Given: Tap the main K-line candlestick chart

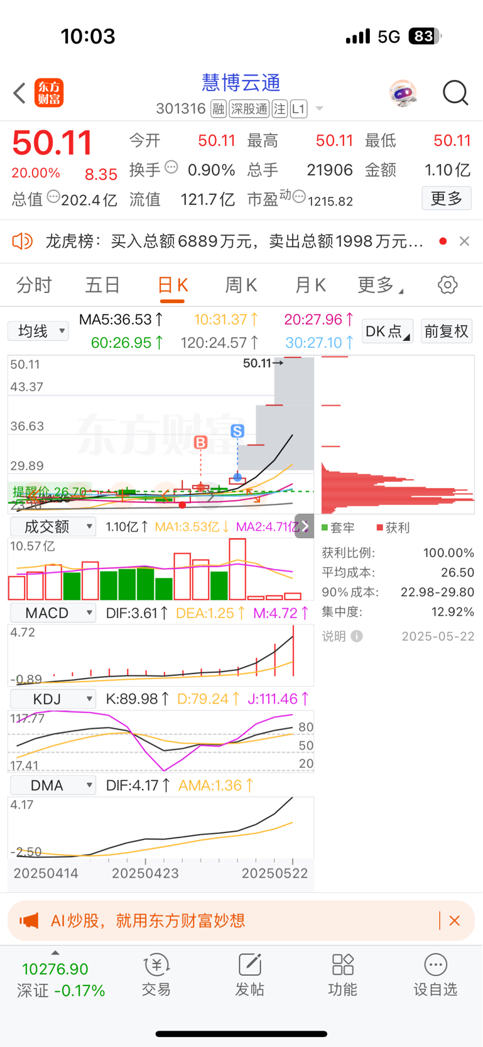Looking at the screenshot, I should [x=161, y=435].
